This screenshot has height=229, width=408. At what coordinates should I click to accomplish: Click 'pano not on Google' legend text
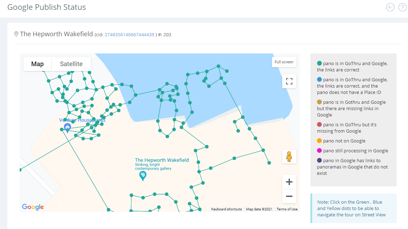pos(344,141)
